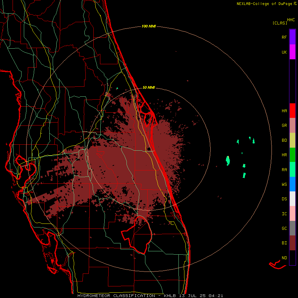Click the HYDROMETEOR CLASSIFICATION title text
Viewport: 298px width, 298px height.
click(116, 296)
